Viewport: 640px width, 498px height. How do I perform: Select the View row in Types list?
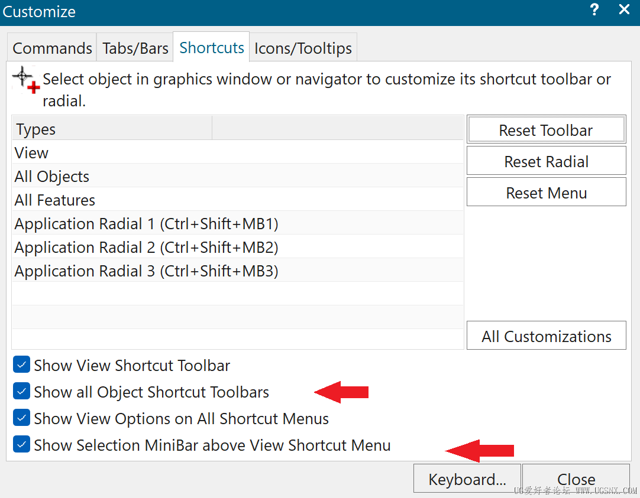click(x=238, y=152)
